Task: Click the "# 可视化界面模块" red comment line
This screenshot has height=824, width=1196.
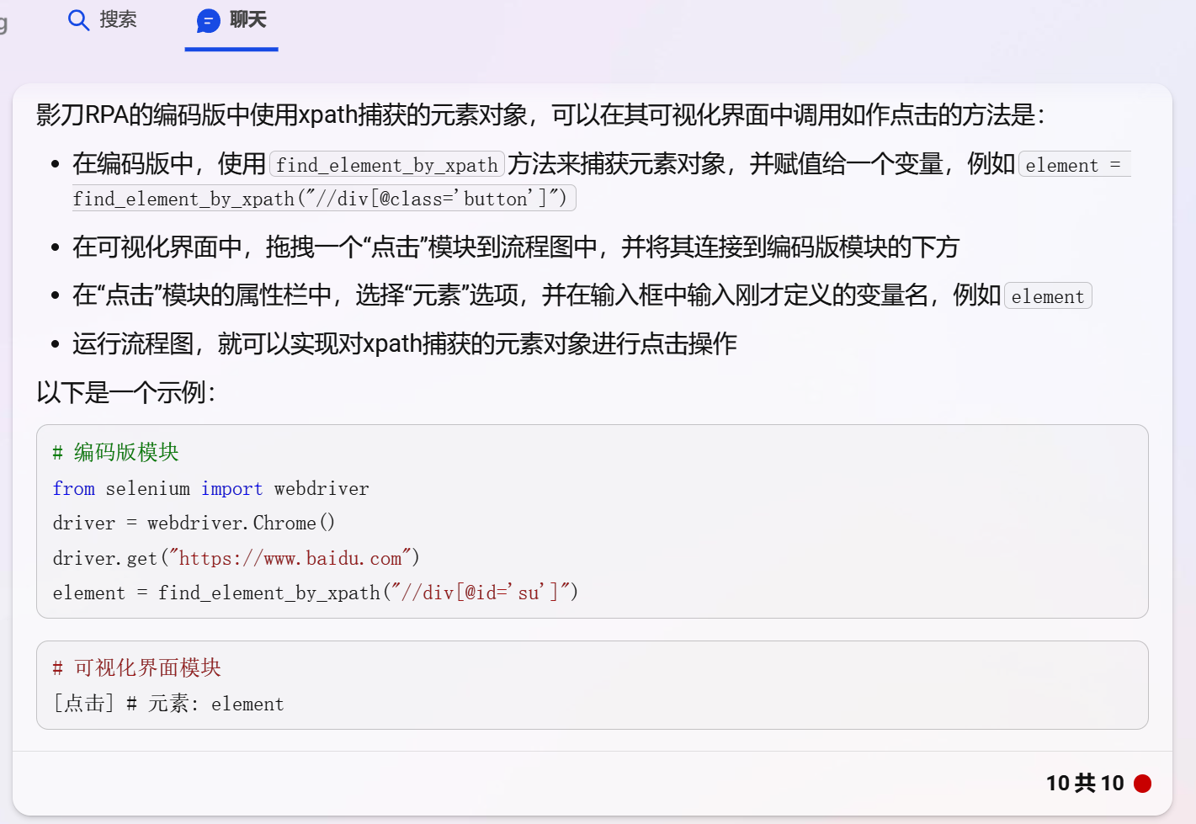Action: [136, 668]
